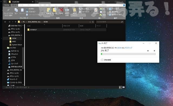Select the G:\DCIM window tab
Viewport: 173px width, 106px height.
point(21,2)
